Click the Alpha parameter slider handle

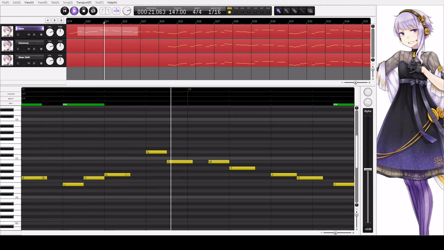point(368,169)
